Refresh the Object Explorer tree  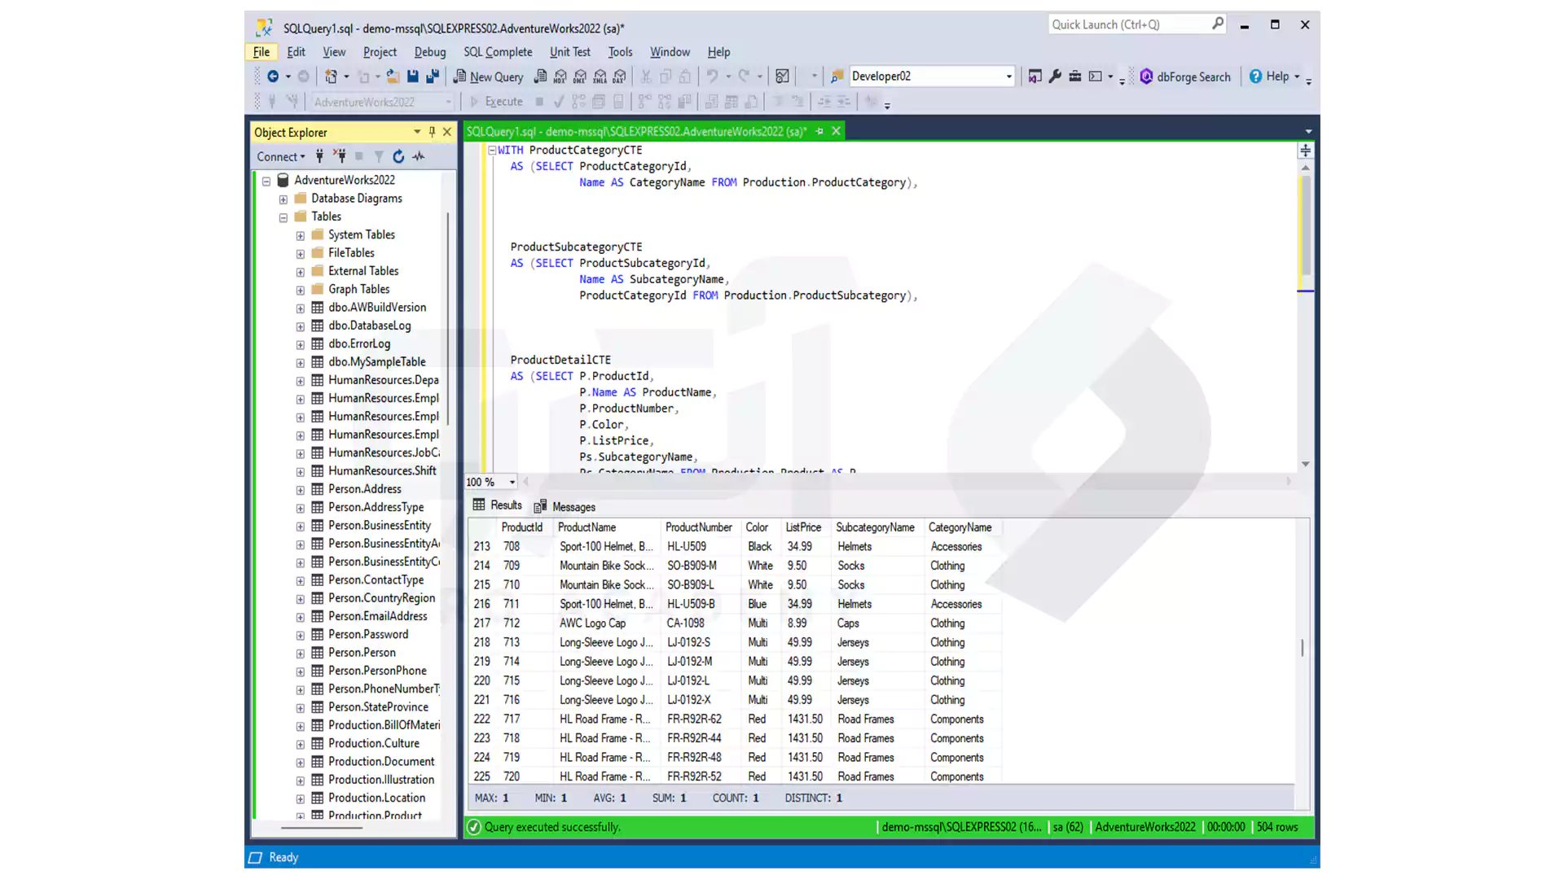398,156
